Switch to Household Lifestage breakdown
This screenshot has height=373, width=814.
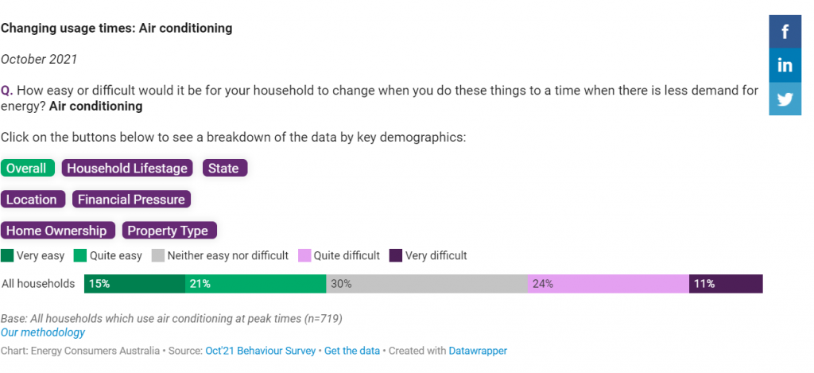[x=127, y=169]
